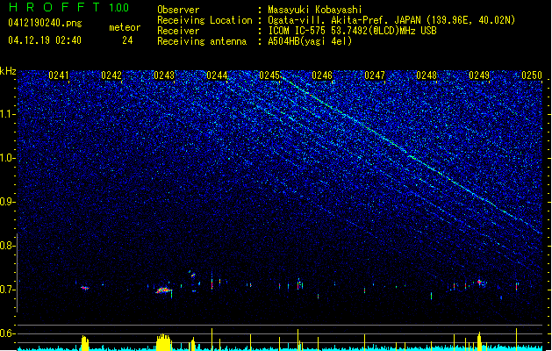Click the 0241 time marker
The height and width of the screenshot is (351, 552).
(59, 75)
